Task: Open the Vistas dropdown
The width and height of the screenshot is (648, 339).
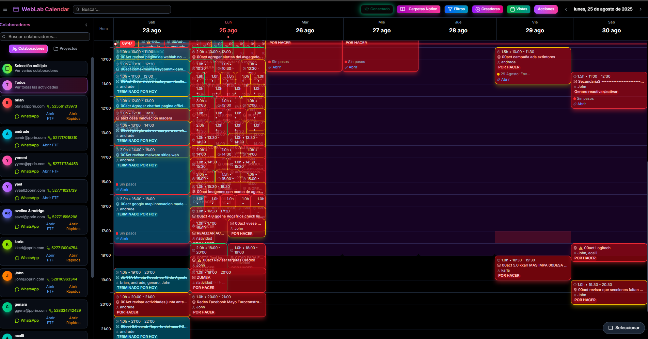Action: click(x=519, y=9)
